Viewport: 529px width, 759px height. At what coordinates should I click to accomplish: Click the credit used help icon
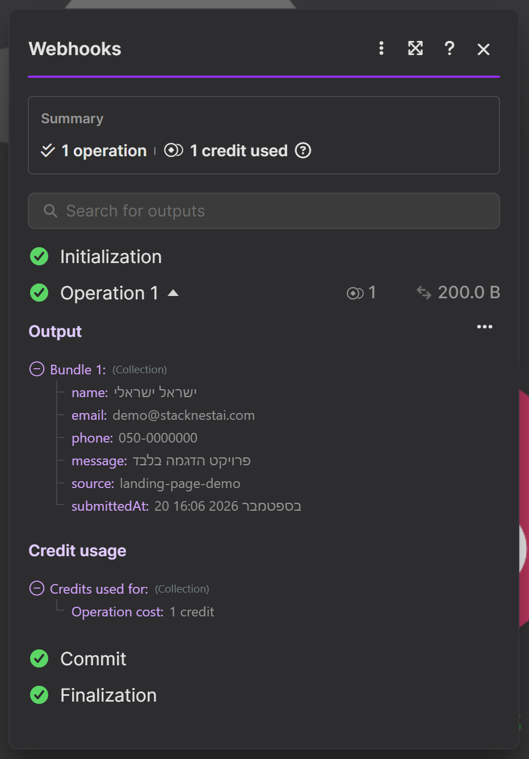coord(303,151)
